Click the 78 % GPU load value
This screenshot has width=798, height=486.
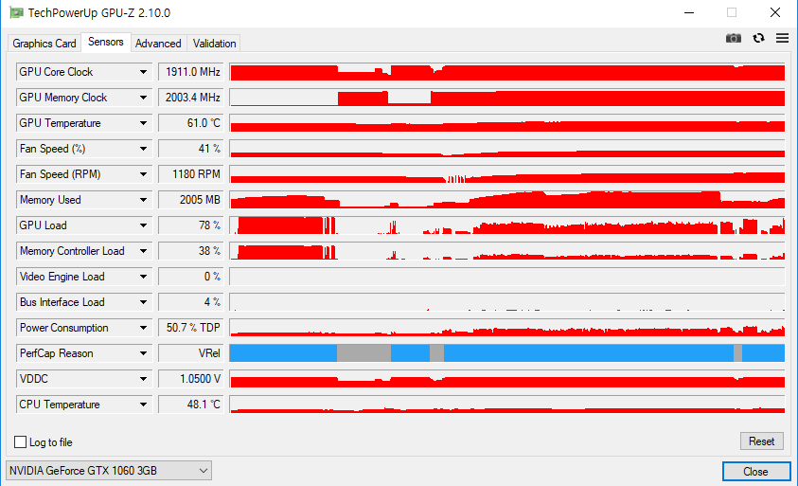tap(191, 225)
